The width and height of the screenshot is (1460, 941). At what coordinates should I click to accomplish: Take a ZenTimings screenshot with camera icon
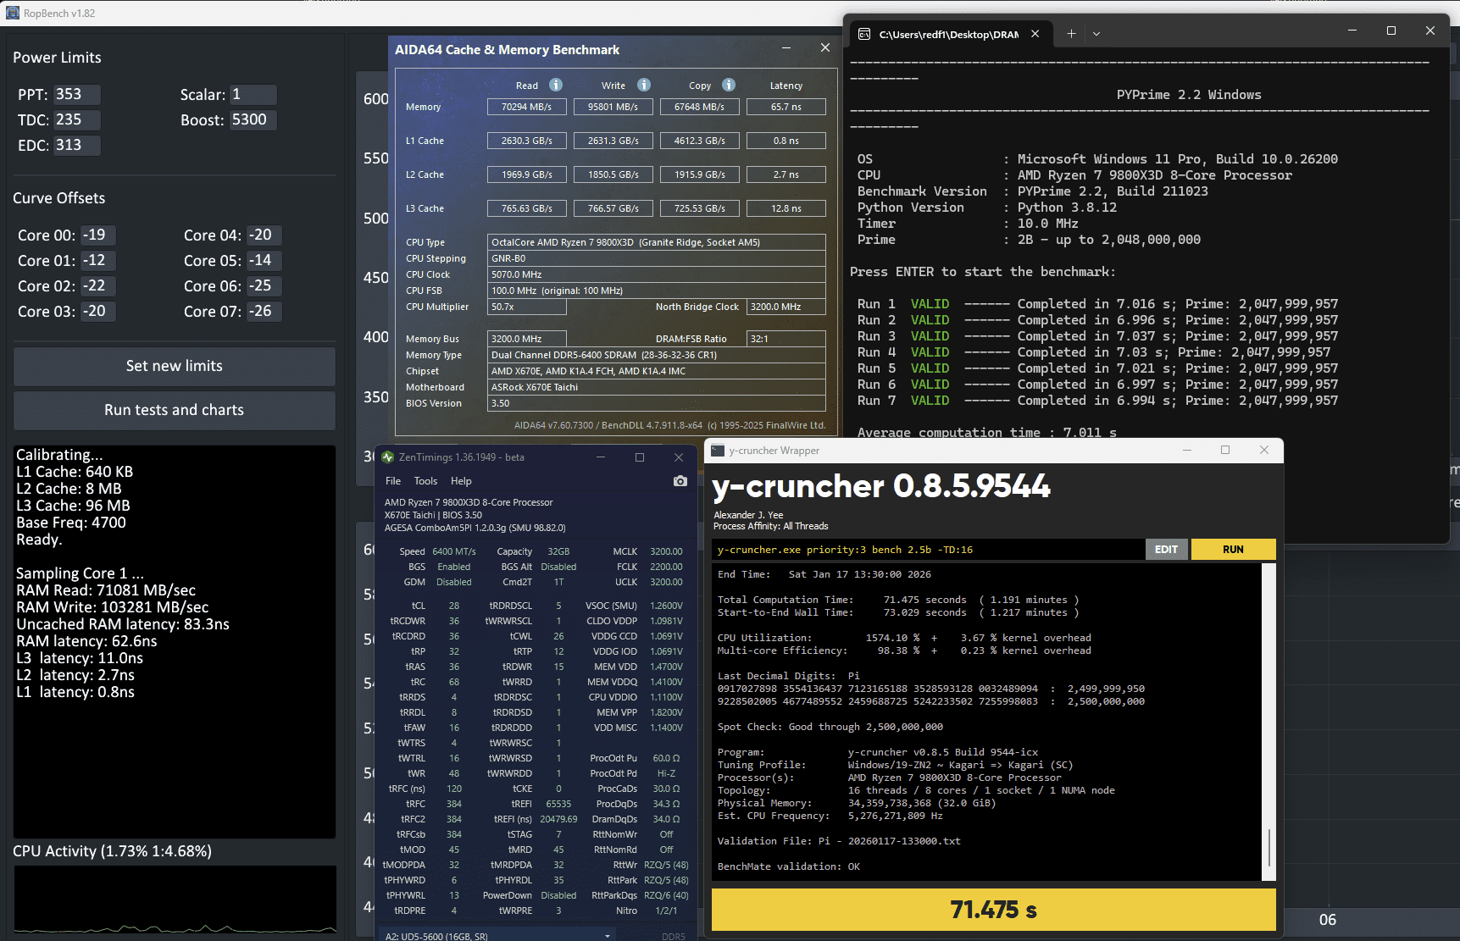[x=680, y=481]
